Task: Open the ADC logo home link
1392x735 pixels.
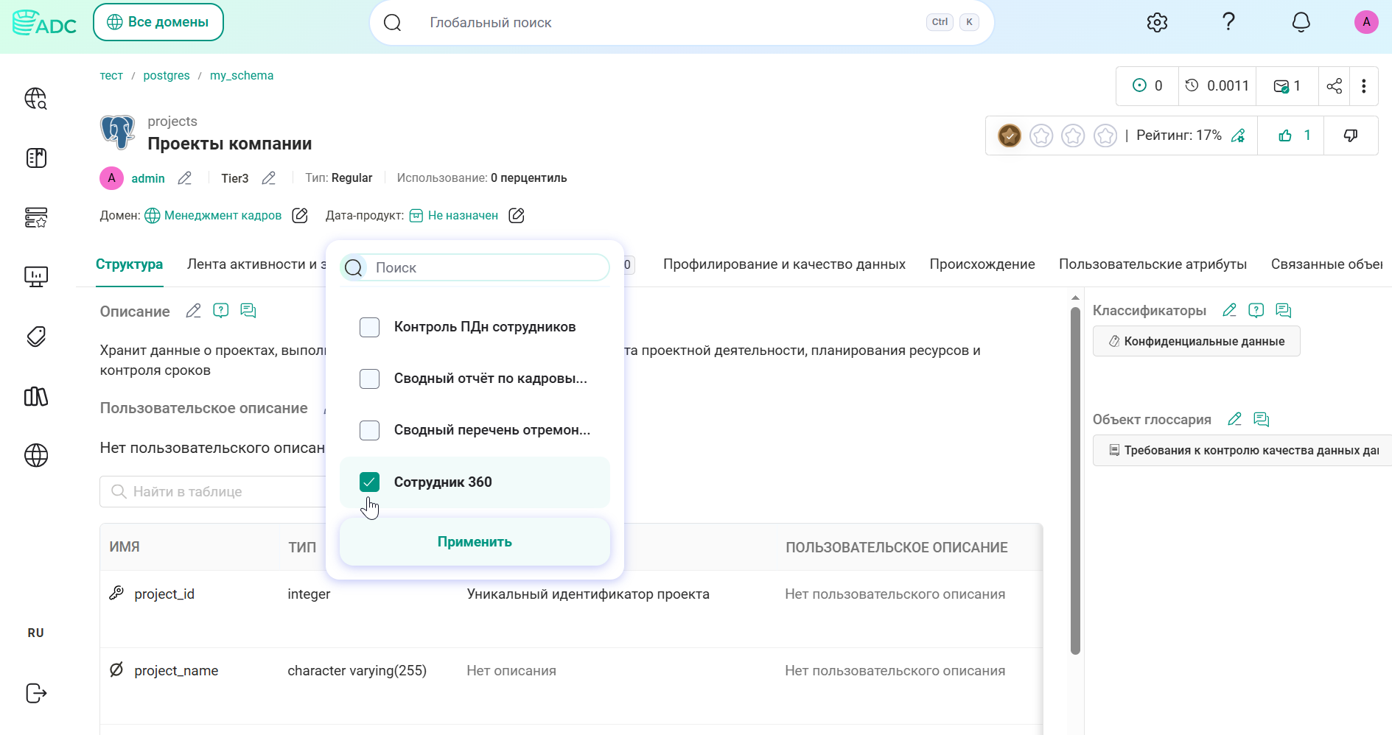Action: pyautogui.click(x=45, y=23)
